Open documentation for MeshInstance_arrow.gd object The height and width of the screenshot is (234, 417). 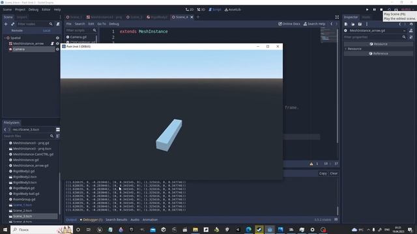point(411,31)
